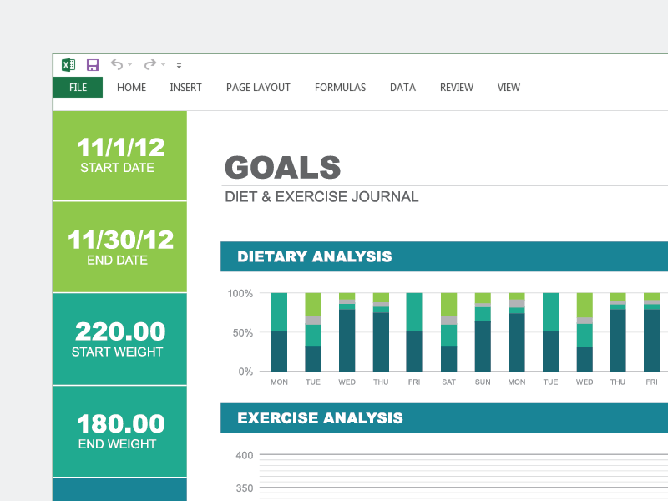The width and height of the screenshot is (668, 501).
Task: Expand Customize Quick Access Toolbar menu
Action: coord(179,66)
